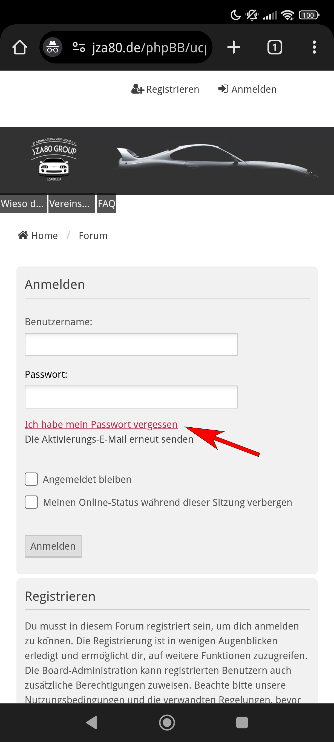Click the gray Anmelden submit button

(53, 546)
